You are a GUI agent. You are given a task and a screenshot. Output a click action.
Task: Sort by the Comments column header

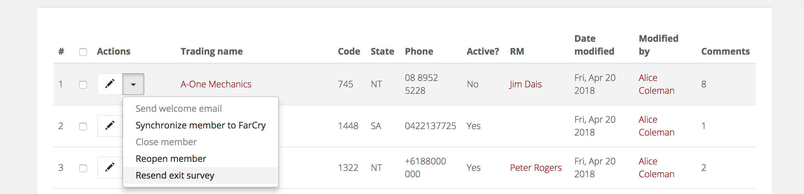click(x=725, y=51)
